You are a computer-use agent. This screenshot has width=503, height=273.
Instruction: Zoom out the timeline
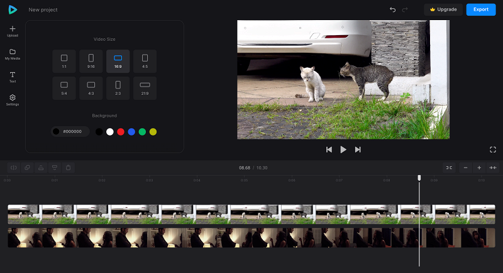465,168
